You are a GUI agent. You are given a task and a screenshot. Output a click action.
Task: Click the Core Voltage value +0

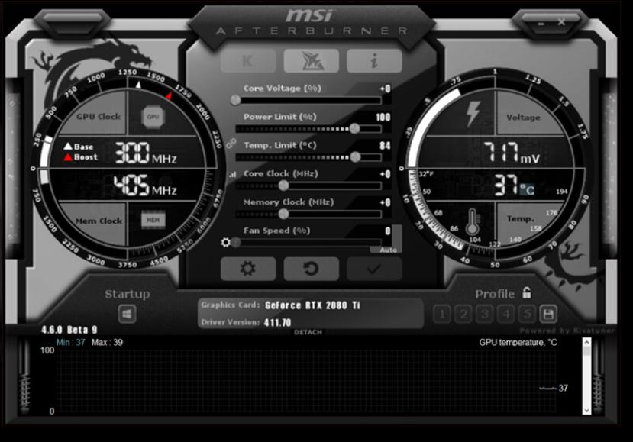(385, 89)
